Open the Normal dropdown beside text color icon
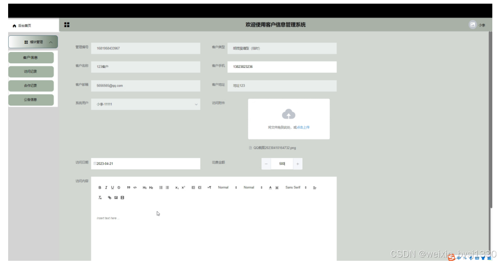This screenshot has height=262, width=498. click(253, 188)
